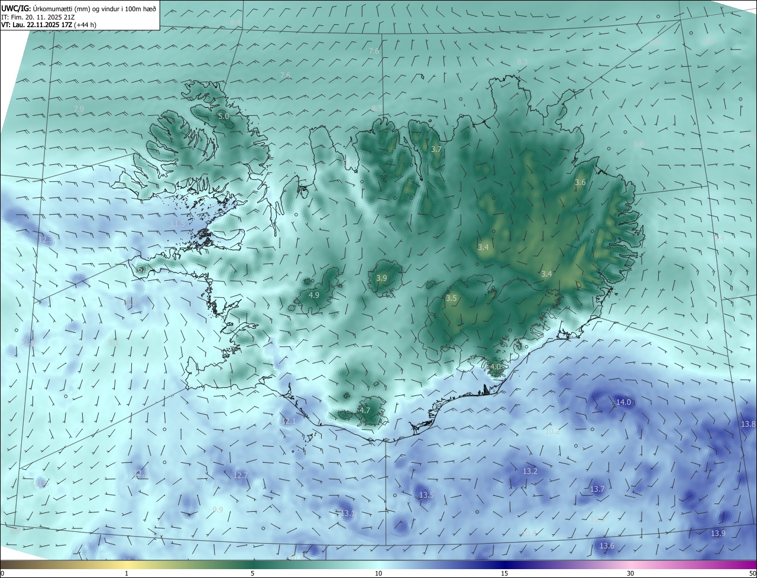Click the 13.5 value label south of Iceland
Image resolution: width=757 pixels, height=578 pixels.
point(426,495)
